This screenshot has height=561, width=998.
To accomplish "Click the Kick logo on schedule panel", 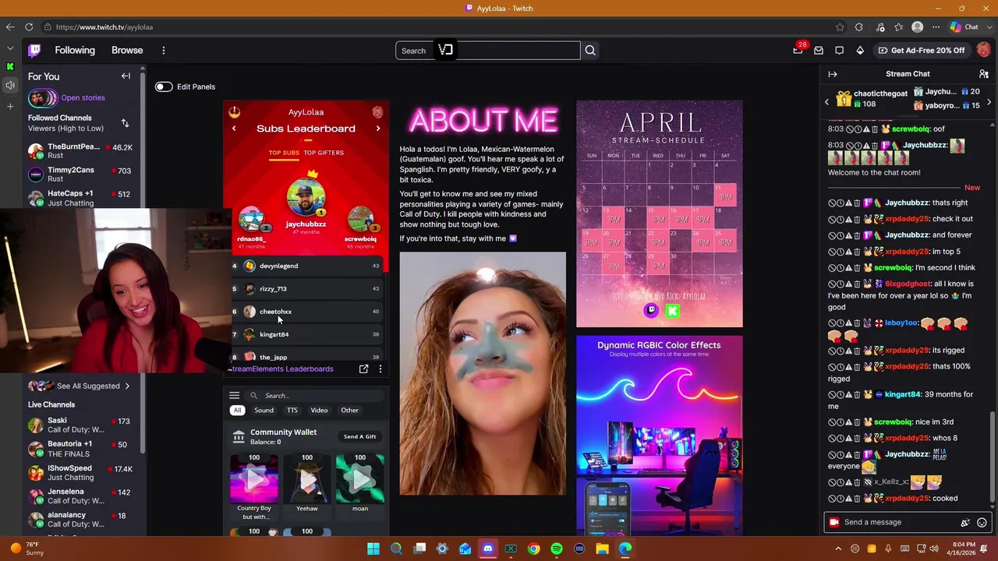I will [672, 311].
